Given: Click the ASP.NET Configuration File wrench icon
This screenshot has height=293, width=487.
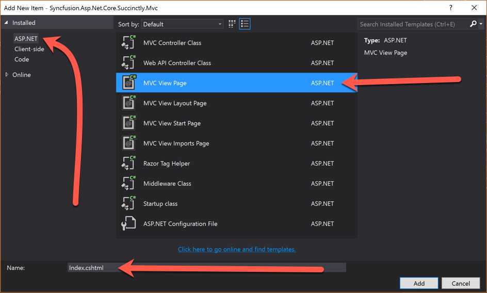Looking at the screenshot, I should click(128, 223).
